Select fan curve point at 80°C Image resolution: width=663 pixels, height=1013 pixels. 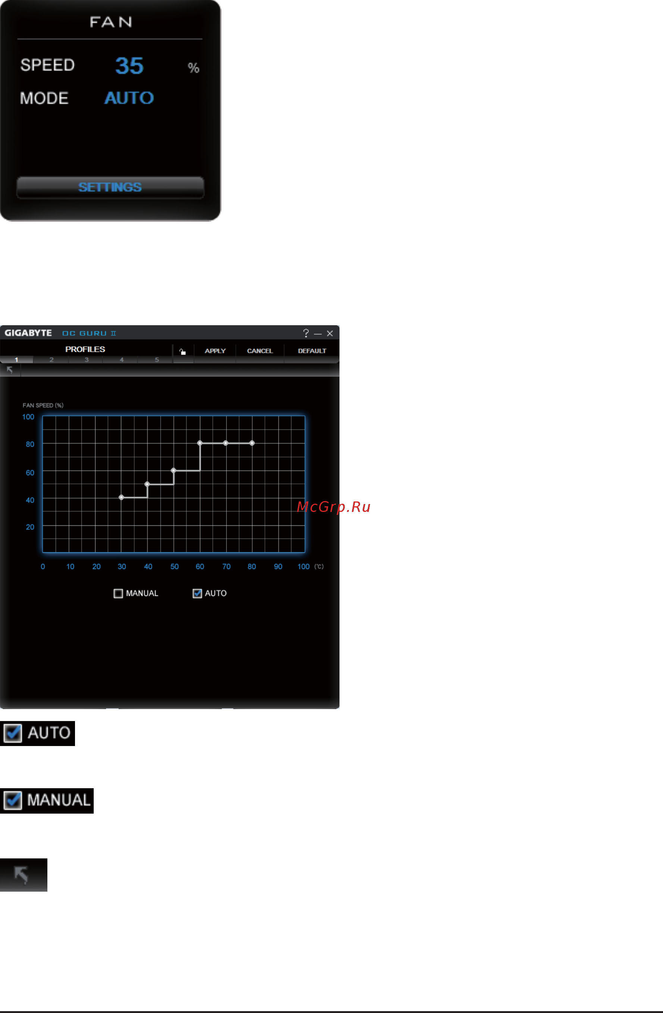tap(252, 443)
